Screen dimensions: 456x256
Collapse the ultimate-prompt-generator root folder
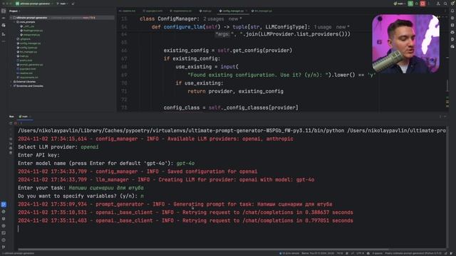click(x=11, y=18)
